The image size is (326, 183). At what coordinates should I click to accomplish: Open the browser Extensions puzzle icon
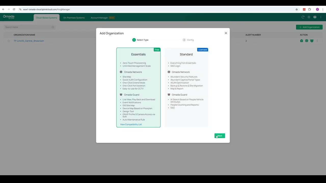(309, 9)
